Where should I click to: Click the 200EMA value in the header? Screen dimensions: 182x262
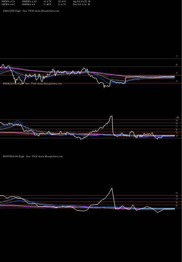pyautogui.click(x=28, y=4)
